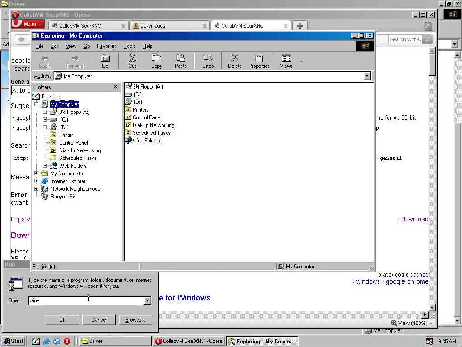This screenshot has width=462, height=347.
Task: Click the Cut toolbar icon in Explorer
Action: (132, 61)
